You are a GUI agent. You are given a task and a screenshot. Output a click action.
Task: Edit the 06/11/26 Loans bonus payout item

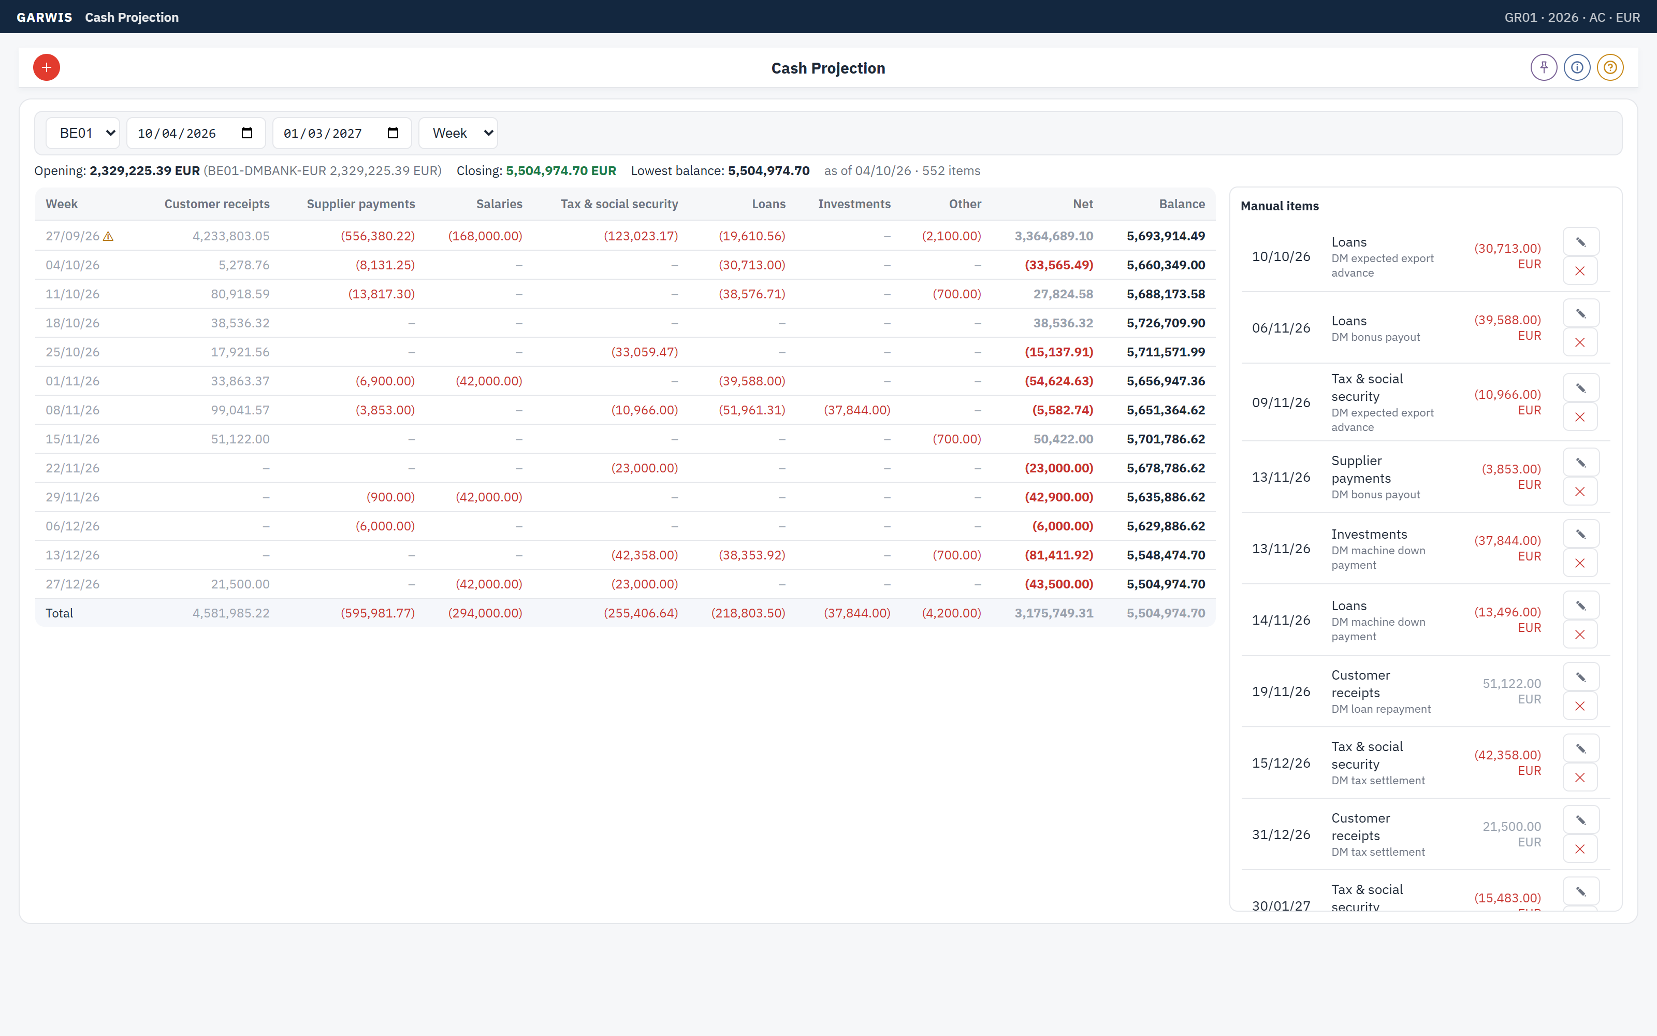(1580, 313)
